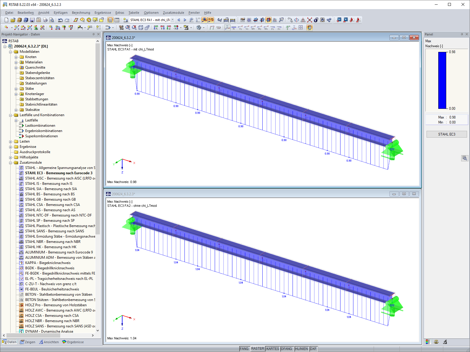470x352 pixels.
Task: Set view in Y direction
Action: click(162, 28)
